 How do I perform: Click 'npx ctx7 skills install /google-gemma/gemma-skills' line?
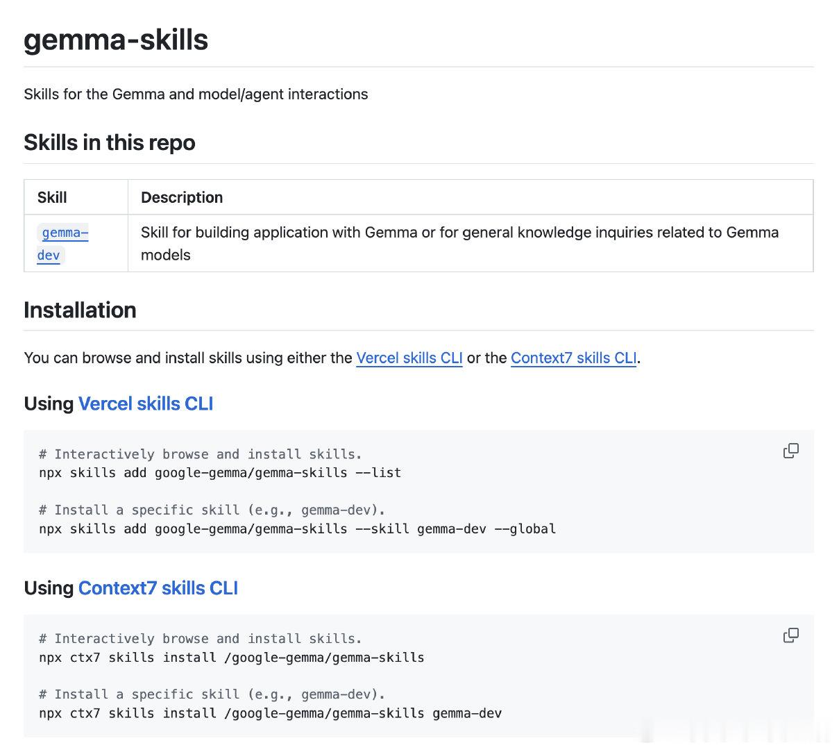click(232, 658)
